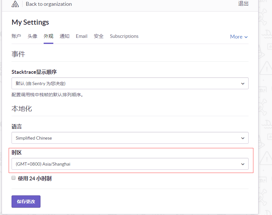Image resolution: width=272 pixels, height=215 pixels.
Task: Click the timezone dropdown chevron arrow
Action: [x=243, y=164]
